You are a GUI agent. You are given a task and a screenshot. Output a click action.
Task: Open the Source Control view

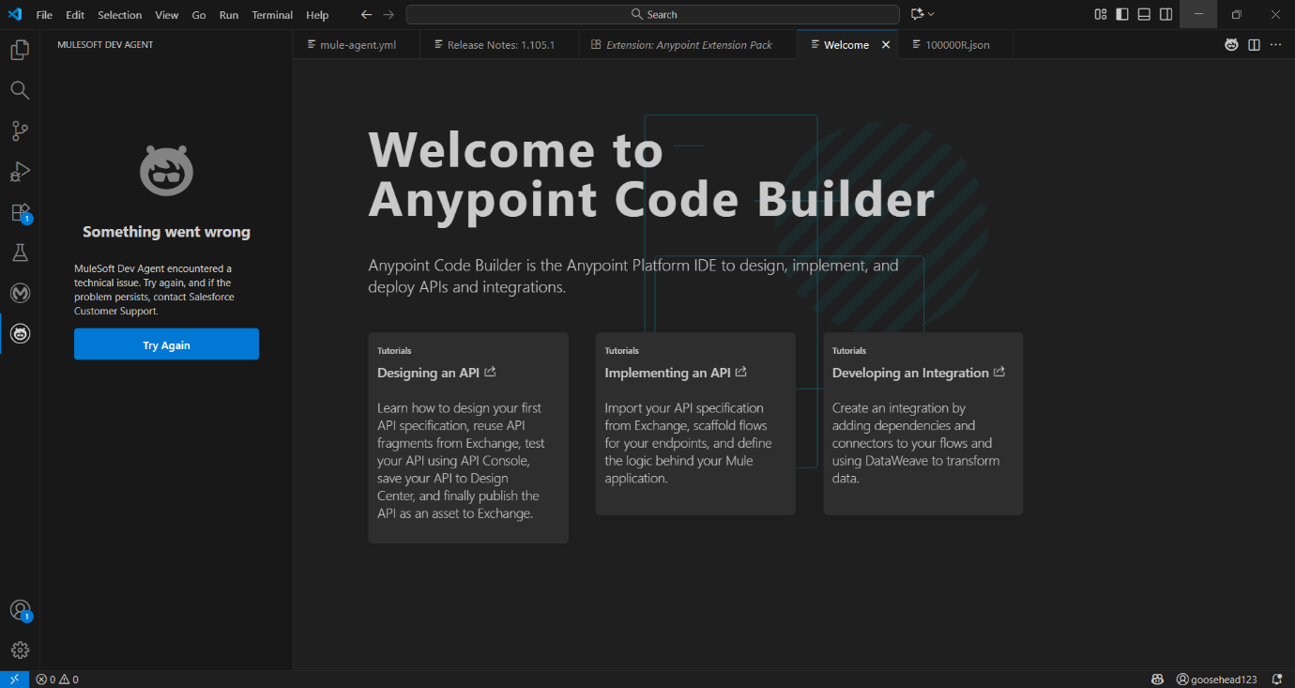pyautogui.click(x=20, y=131)
